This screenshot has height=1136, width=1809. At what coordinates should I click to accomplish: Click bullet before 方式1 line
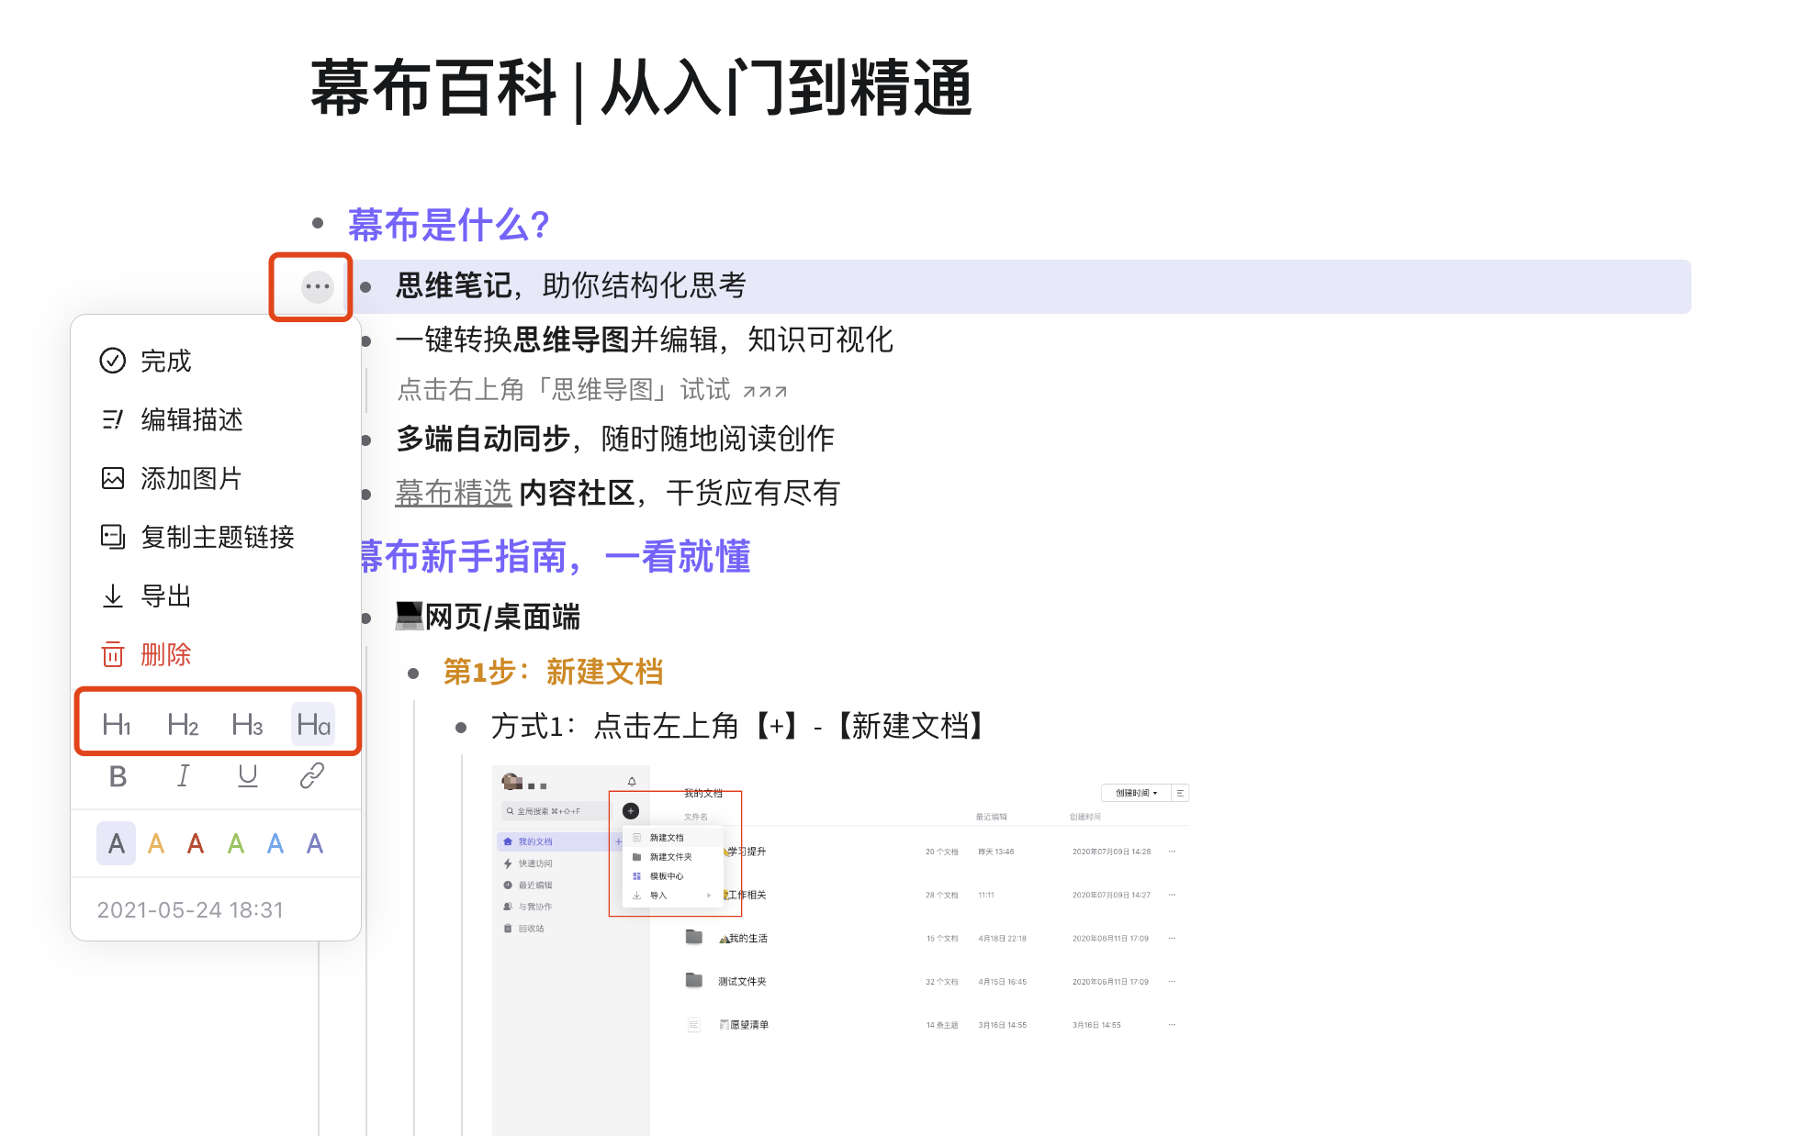pyautogui.click(x=461, y=728)
